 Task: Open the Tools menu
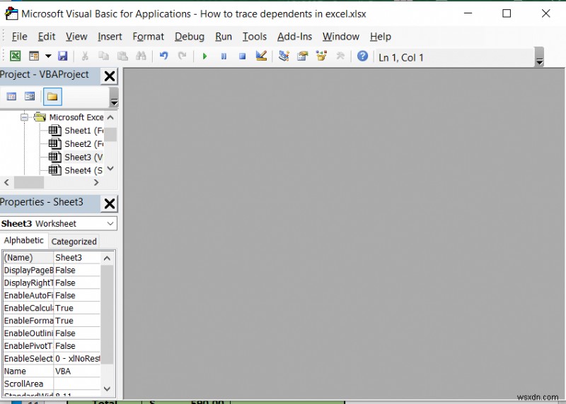click(x=255, y=37)
